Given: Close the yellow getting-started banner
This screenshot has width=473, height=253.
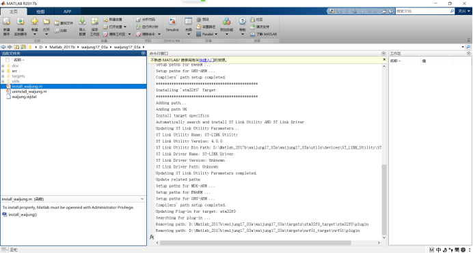Looking at the screenshot, I should coord(384,59).
